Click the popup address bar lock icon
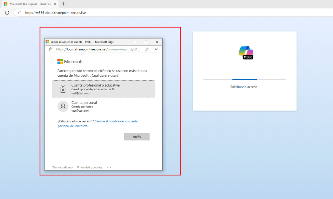This screenshot has width=333, height=199. coord(51,49)
